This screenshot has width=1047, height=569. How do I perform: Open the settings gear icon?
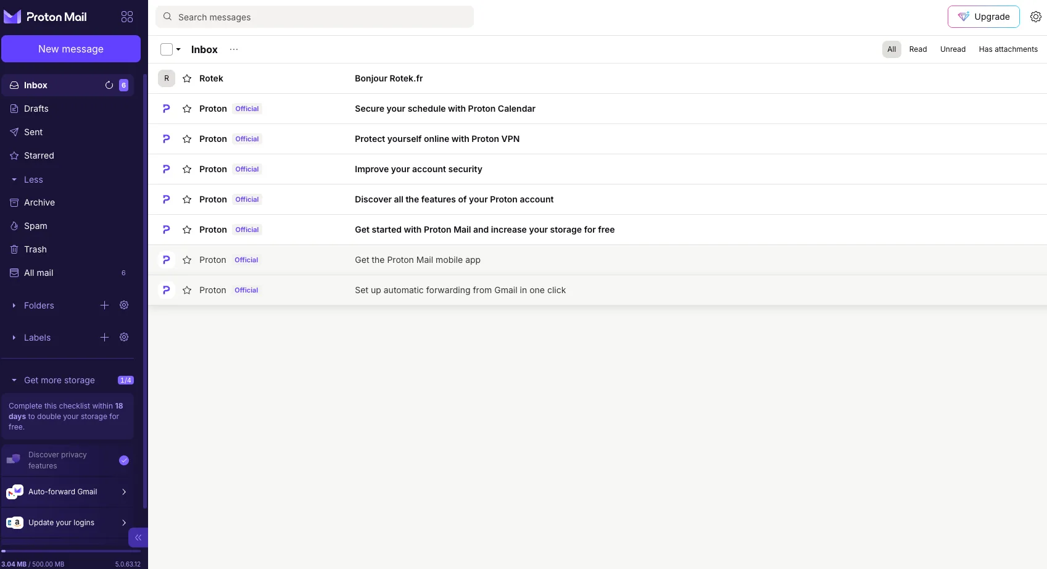click(x=1036, y=17)
